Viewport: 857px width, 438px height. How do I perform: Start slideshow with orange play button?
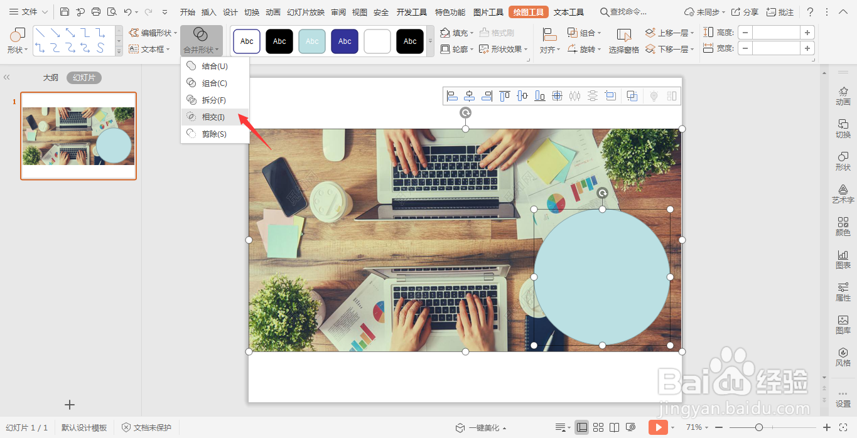[x=658, y=427]
